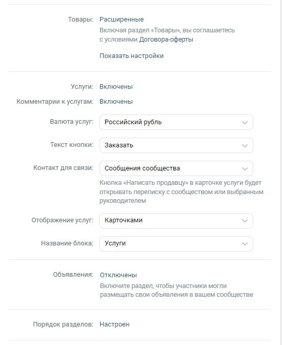Image resolution: width=282 pixels, height=345 pixels.
Task: Click Показать настройки link
Action: (131, 56)
